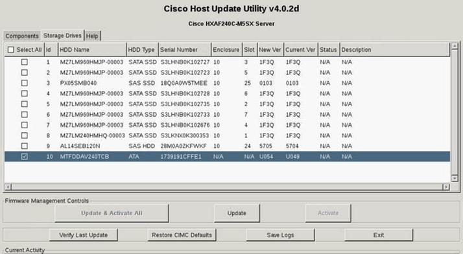Screen dimensions: 463x254
Task: Select the PX05SMB040 drive checkbox
Action: click(25, 83)
